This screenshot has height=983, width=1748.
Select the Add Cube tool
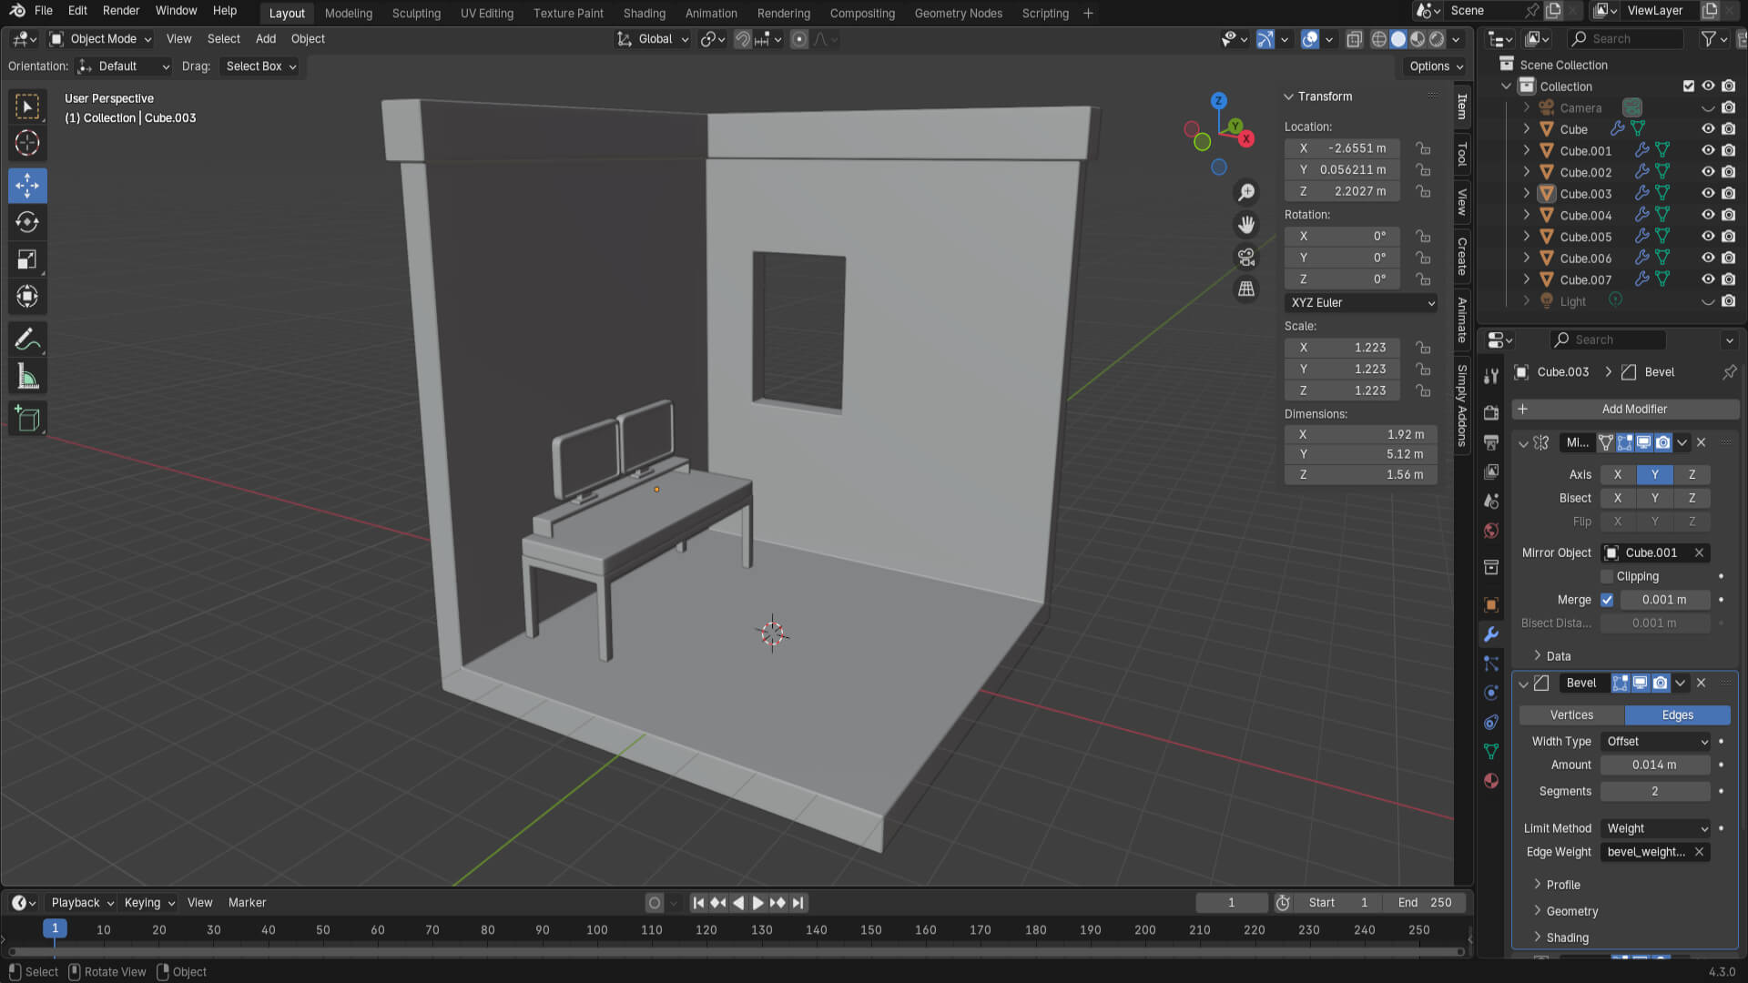tap(27, 419)
